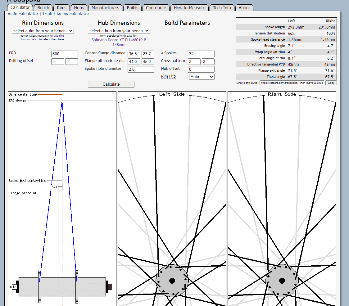The image size is (349, 306).
Task: Click the Hub offset input field
Action: coord(201,69)
